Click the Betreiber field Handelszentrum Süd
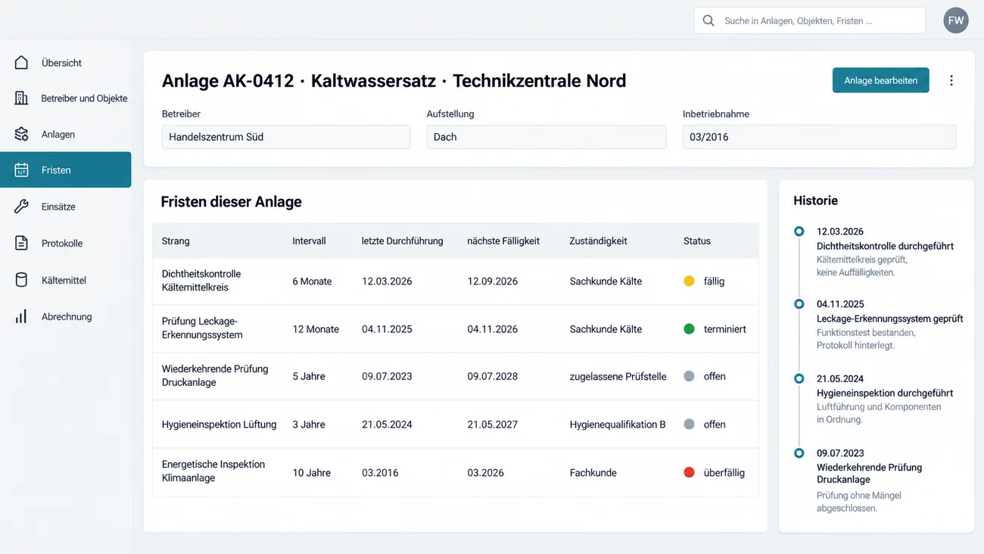The width and height of the screenshot is (984, 554). pos(286,137)
